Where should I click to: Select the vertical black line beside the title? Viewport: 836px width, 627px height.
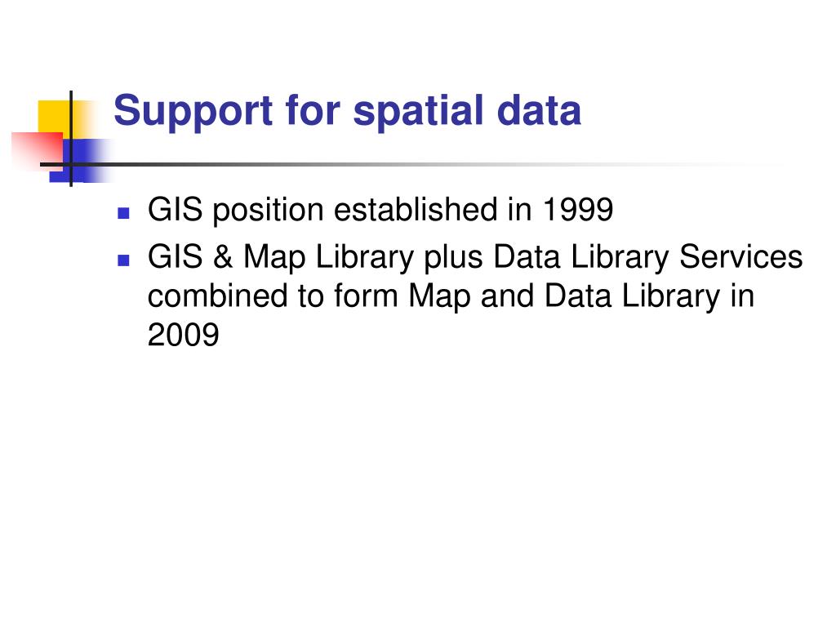point(71,139)
